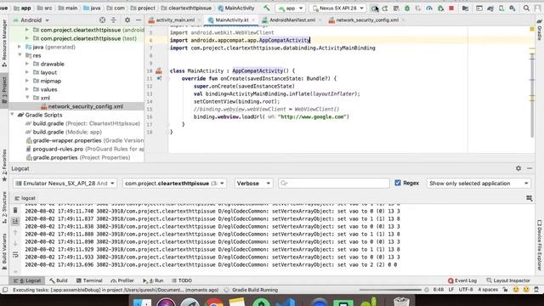Open SDK Manager from the toolbar
Image resolution: width=544 pixels, height=306 pixels.
(x=513, y=8)
